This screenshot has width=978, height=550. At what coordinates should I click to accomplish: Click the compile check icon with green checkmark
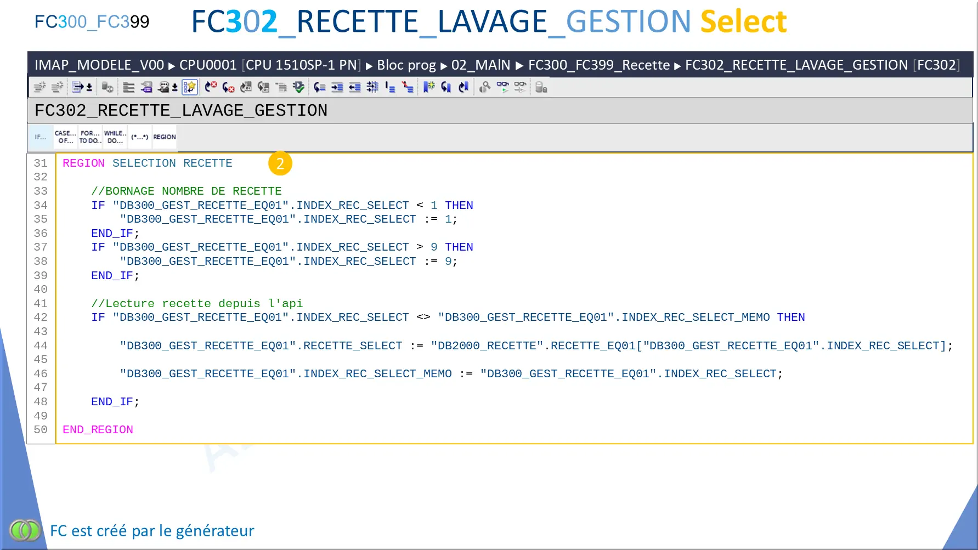point(298,87)
